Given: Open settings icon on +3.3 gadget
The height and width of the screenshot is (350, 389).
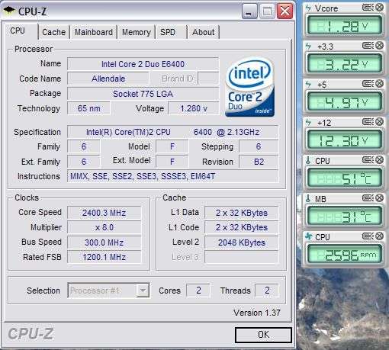Looking at the screenshot, I should [368, 46].
